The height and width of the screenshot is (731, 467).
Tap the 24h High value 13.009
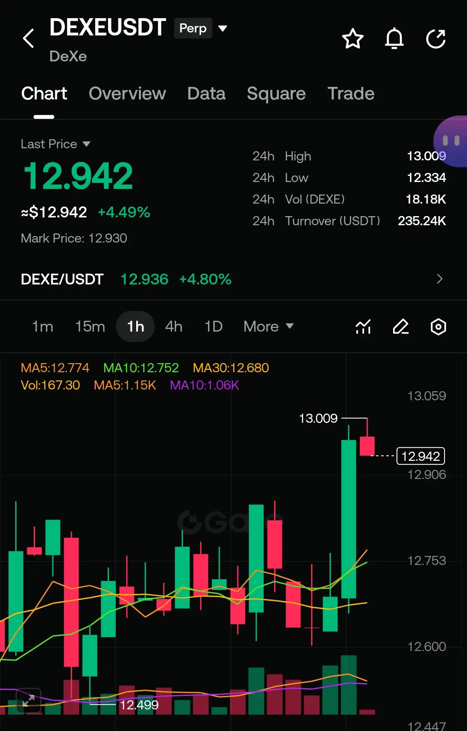[426, 156]
